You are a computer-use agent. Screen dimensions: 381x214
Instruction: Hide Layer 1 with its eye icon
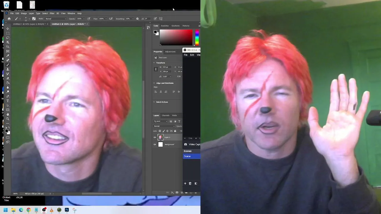click(x=155, y=137)
